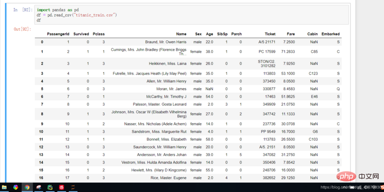Select name 'Rice, Master. Eugene'
Viewport: 384px width, 192px height.
click(x=168, y=178)
